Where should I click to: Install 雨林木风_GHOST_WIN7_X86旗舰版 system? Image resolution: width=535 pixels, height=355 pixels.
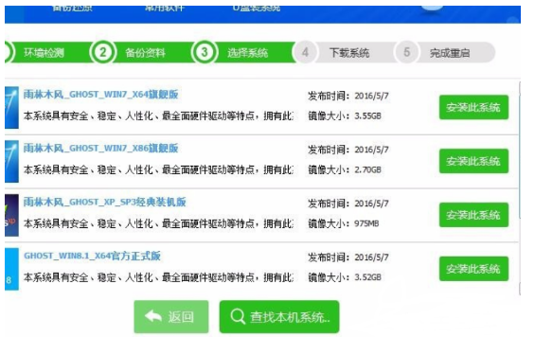point(473,161)
